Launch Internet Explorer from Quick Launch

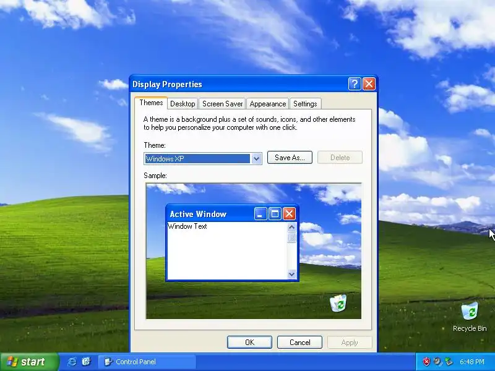click(x=72, y=362)
